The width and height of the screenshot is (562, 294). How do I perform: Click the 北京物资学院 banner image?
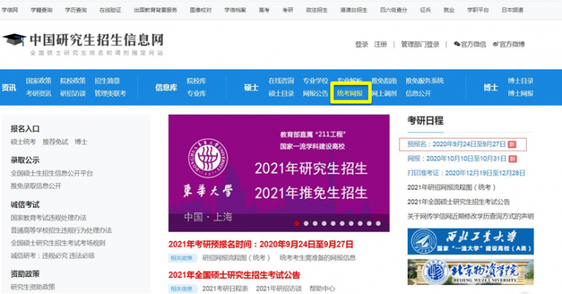[471, 272]
